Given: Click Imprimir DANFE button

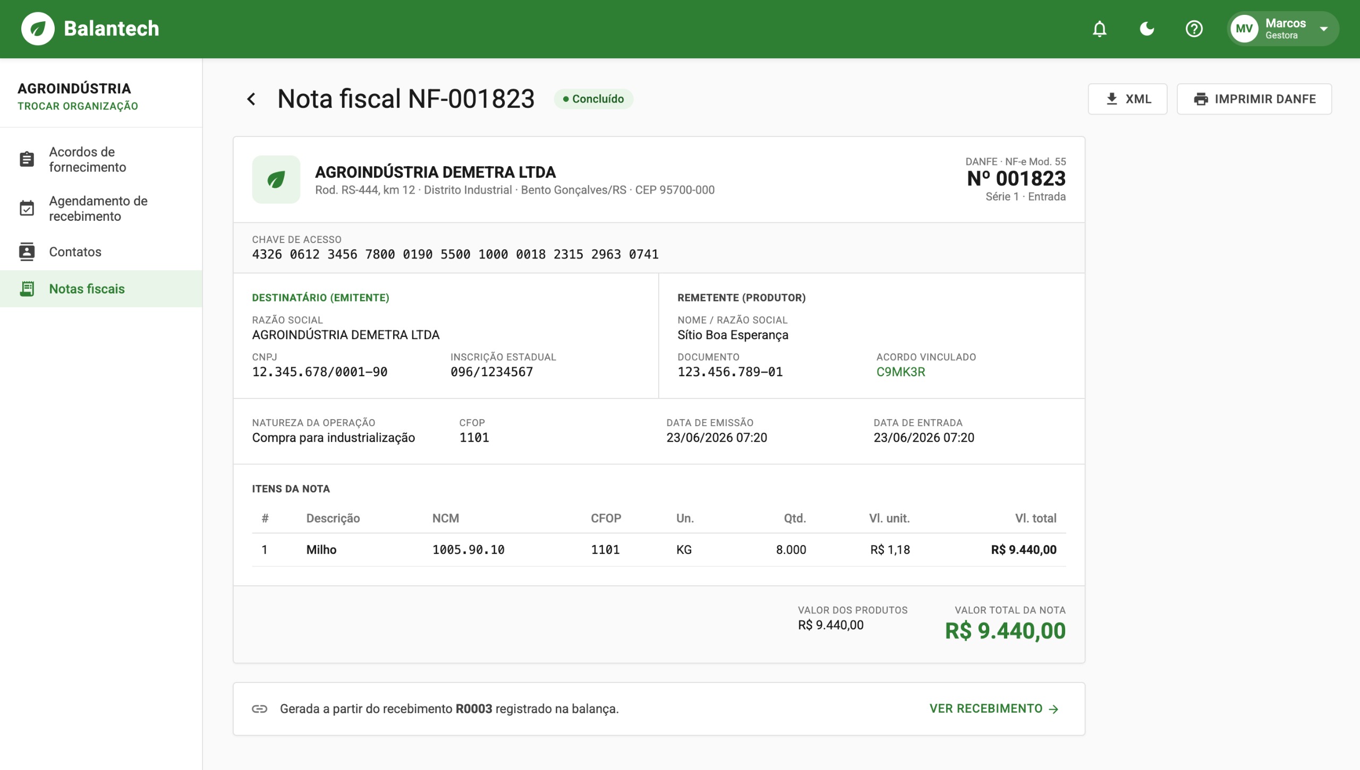Looking at the screenshot, I should (x=1254, y=99).
